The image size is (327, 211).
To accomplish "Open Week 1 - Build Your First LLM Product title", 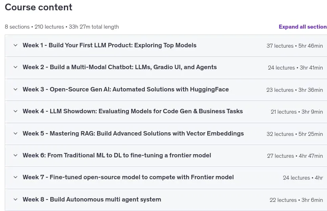I will click(x=109, y=45).
